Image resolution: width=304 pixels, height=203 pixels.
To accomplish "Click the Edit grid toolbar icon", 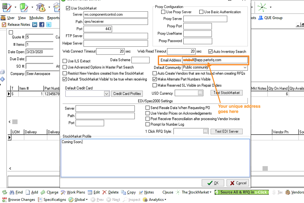I will [x=90, y=192].
